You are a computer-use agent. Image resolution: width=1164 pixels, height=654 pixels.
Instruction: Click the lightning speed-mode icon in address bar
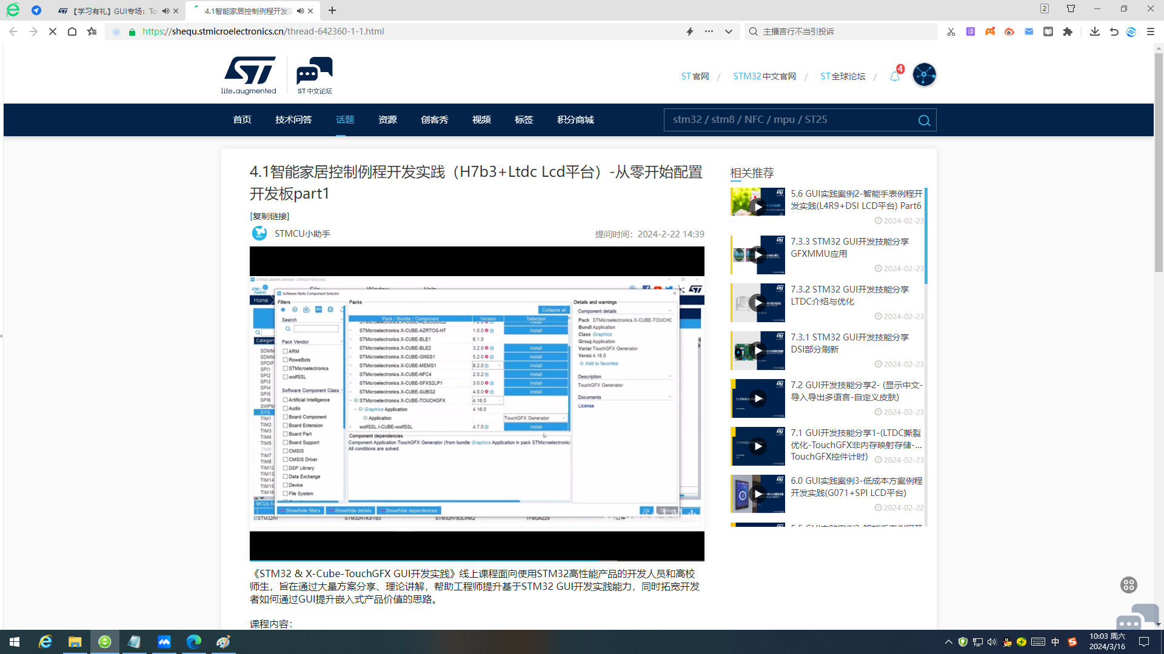point(690,31)
